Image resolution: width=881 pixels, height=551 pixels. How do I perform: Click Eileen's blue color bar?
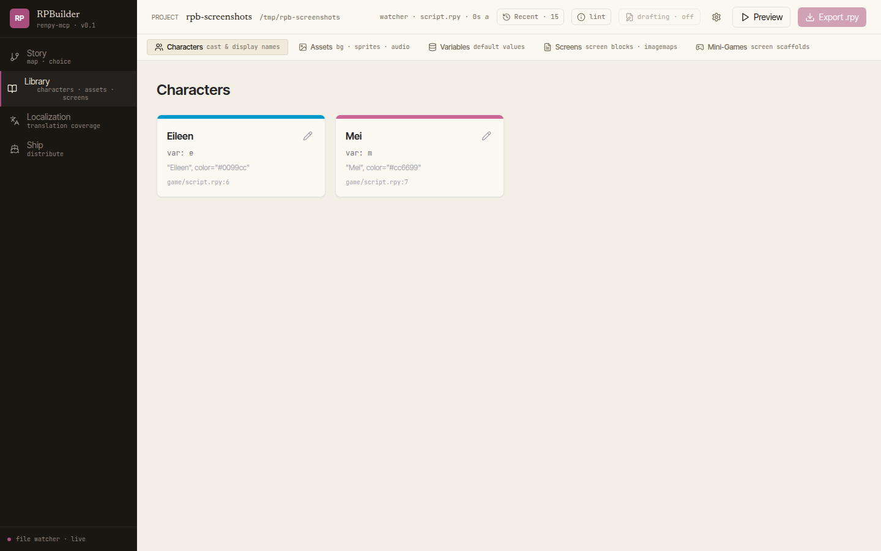[241, 117]
